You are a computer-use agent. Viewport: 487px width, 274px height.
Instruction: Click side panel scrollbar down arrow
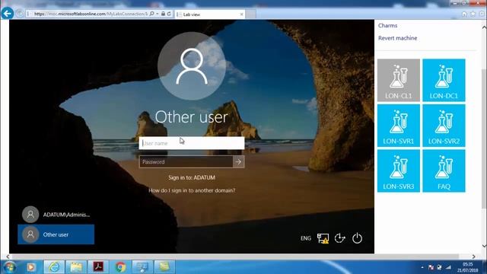pos(484,246)
